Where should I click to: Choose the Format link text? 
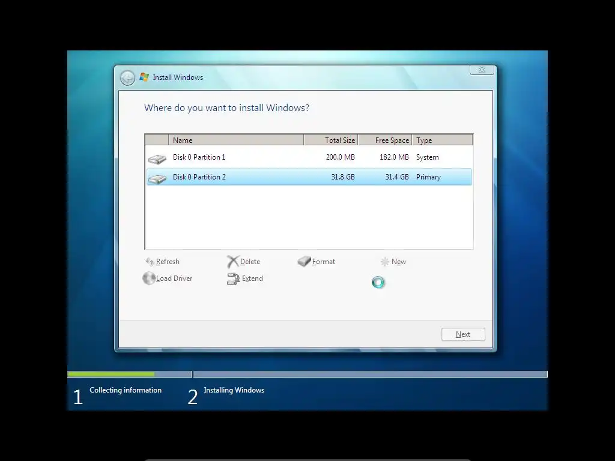pyautogui.click(x=324, y=262)
